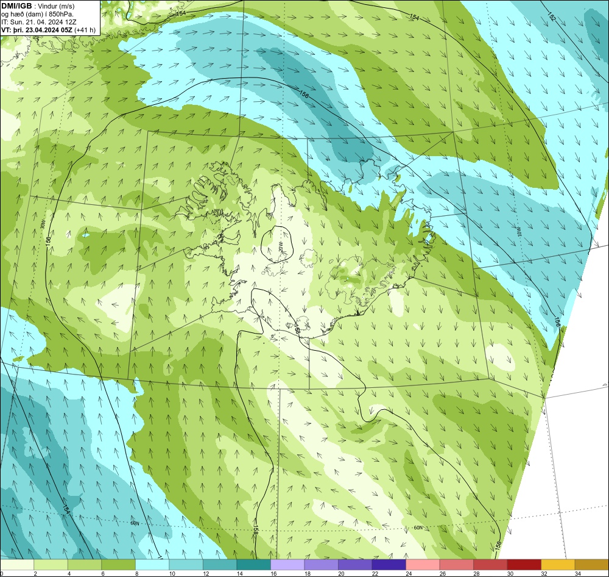
Task: Pick the light yellow-green 2–4 m/s swatch
Action: coord(51,565)
